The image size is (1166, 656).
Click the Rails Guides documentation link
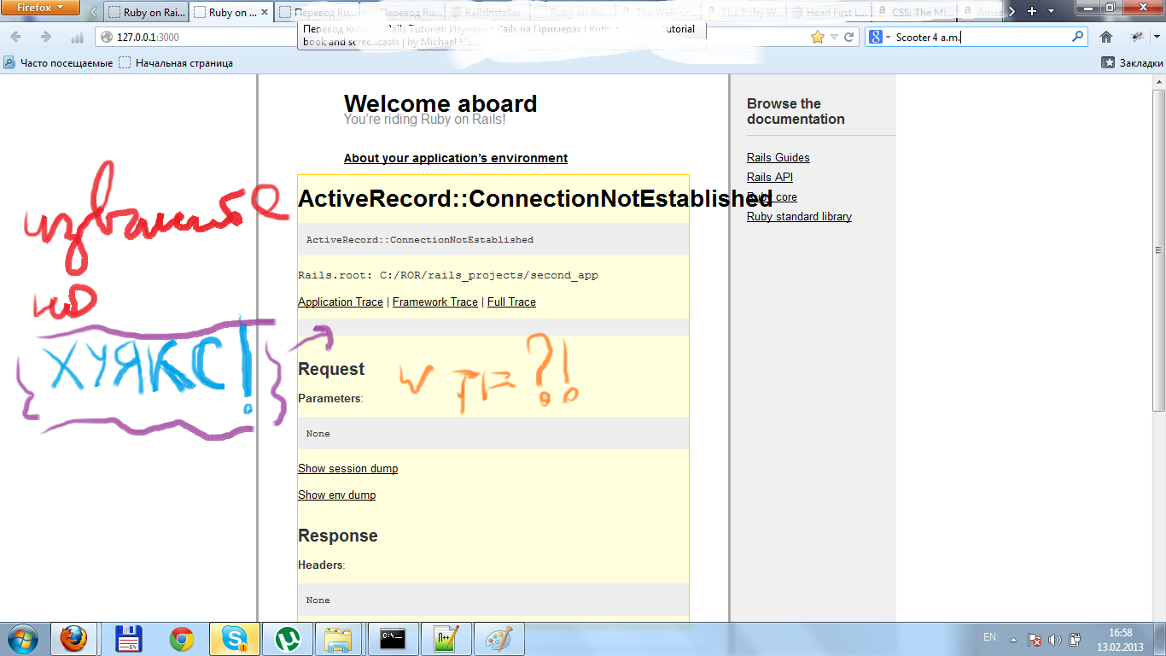778,157
